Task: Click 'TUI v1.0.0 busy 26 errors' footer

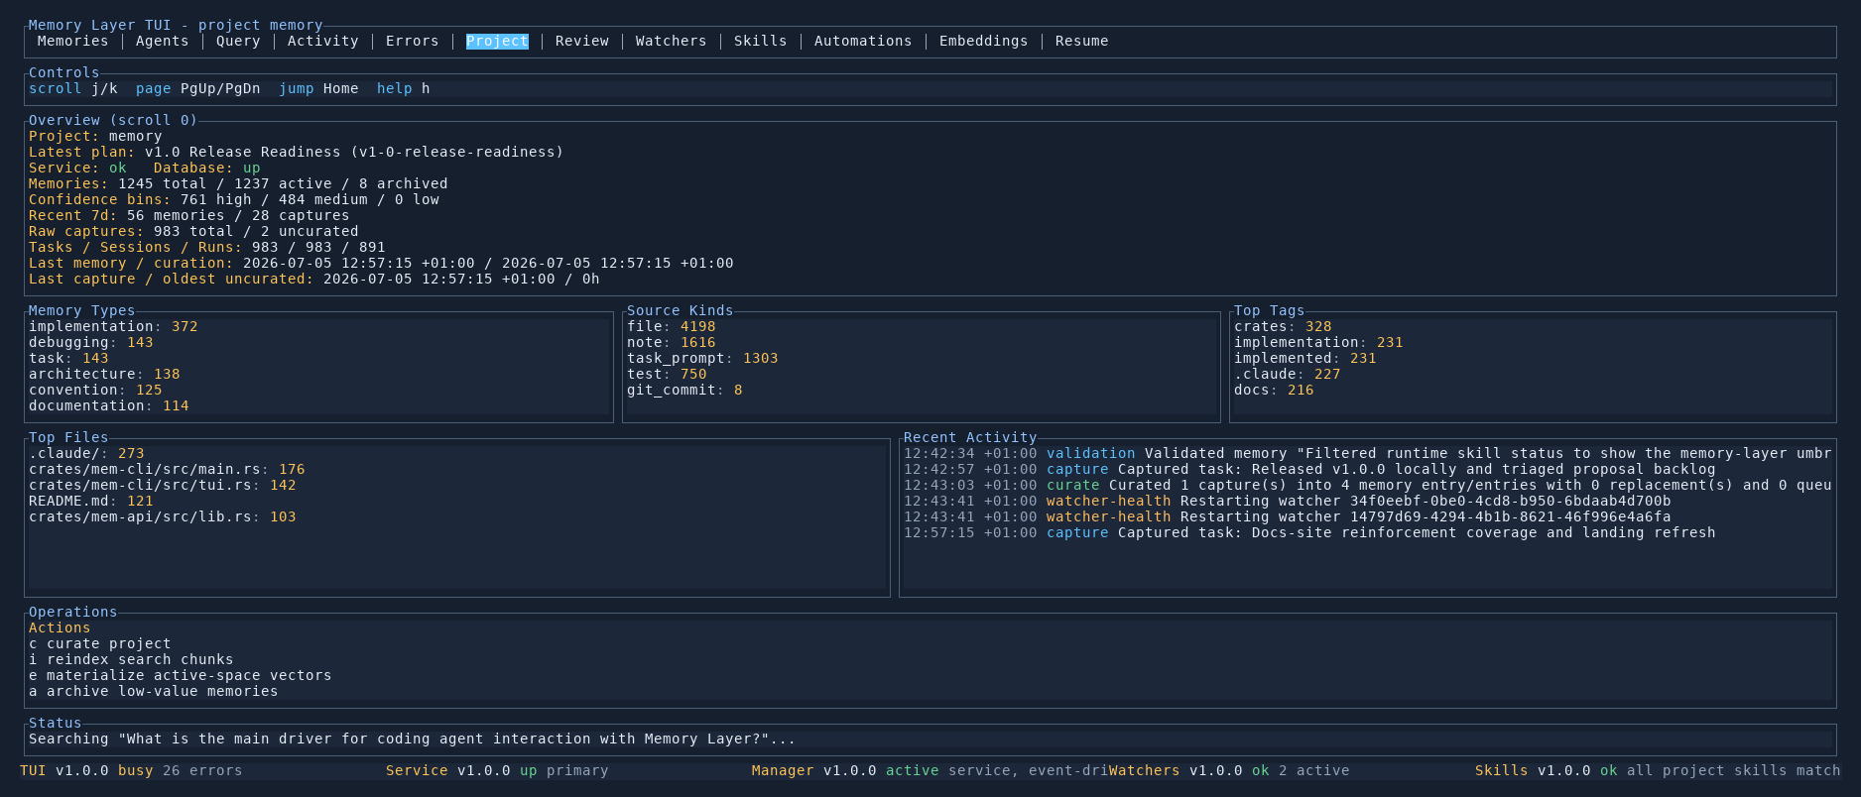Action: tap(131, 770)
